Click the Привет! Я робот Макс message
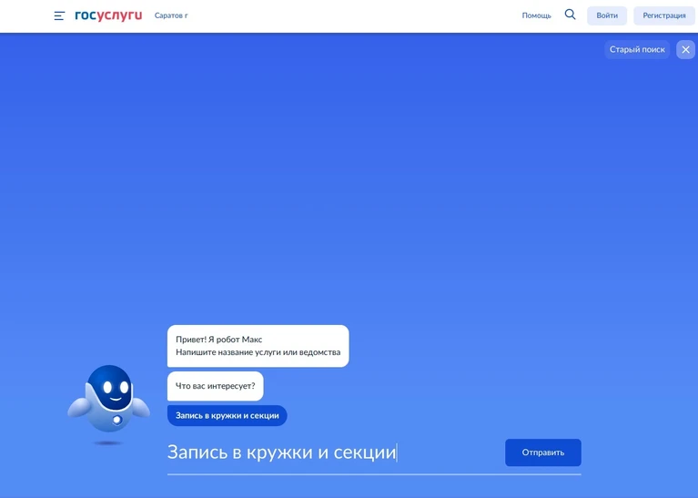698x498 pixels. (x=258, y=346)
